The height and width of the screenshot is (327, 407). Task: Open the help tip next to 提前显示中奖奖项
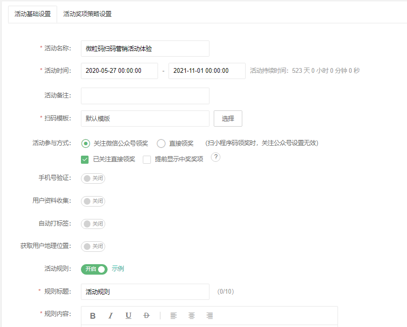[x=215, y=157]
